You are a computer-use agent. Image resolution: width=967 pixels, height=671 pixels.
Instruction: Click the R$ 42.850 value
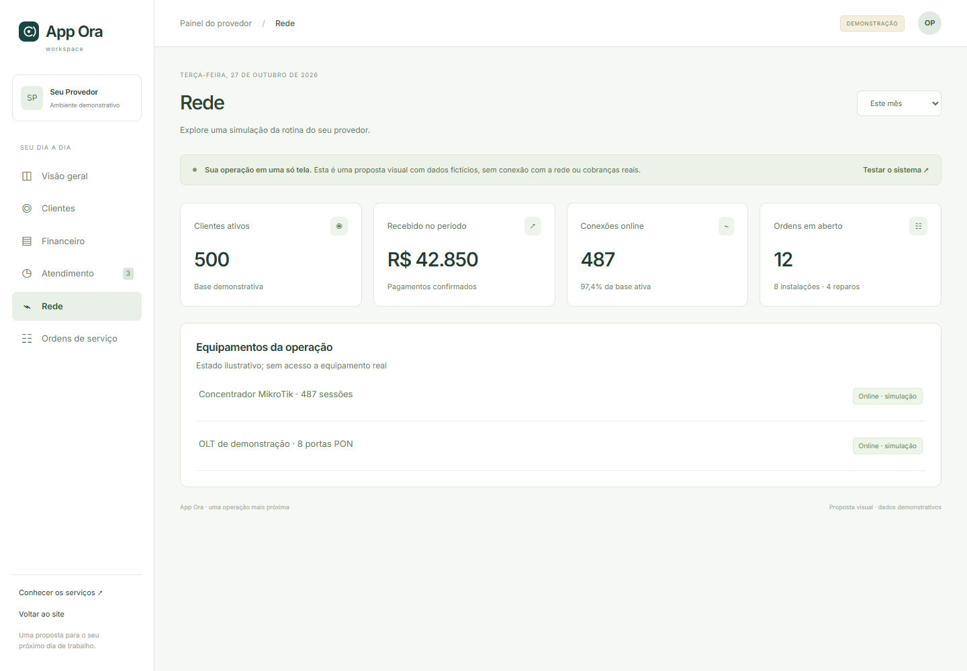432,260
